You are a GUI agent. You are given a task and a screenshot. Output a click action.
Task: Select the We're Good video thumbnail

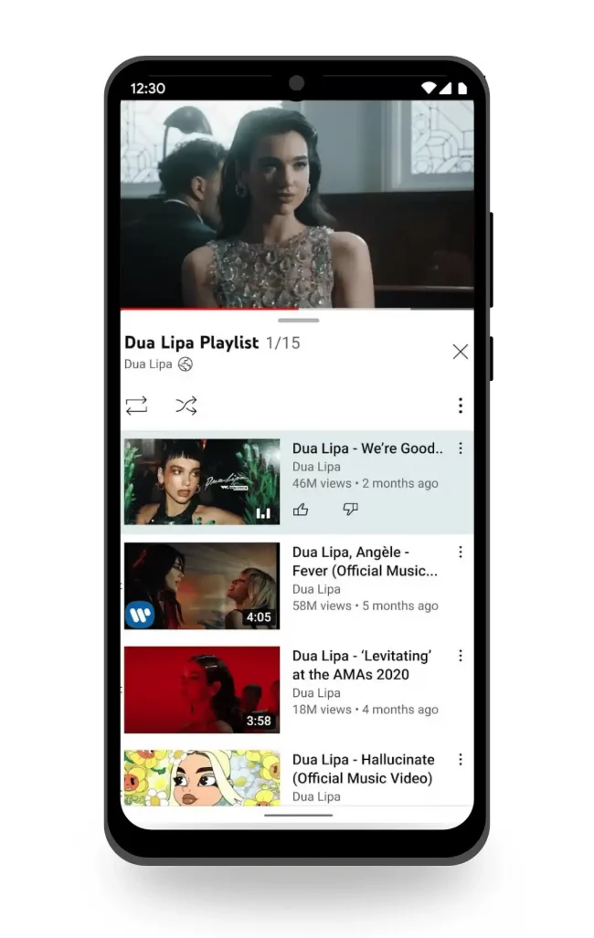click(202, 481)
